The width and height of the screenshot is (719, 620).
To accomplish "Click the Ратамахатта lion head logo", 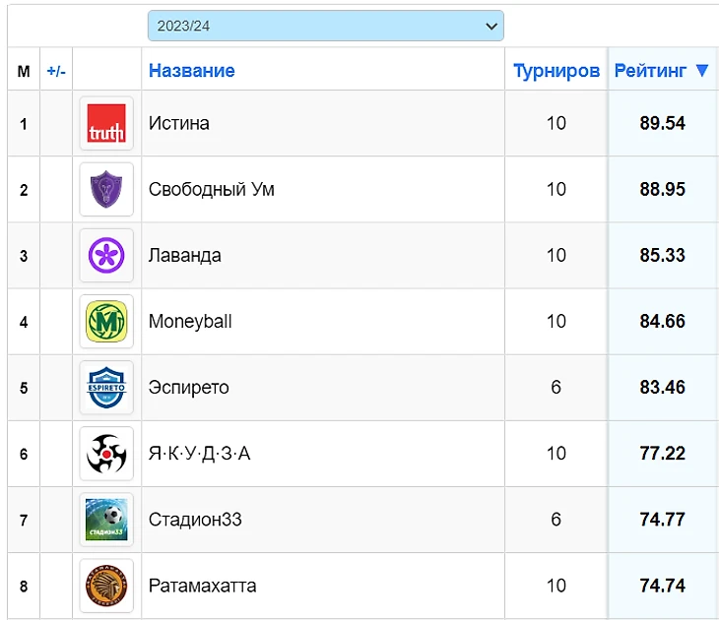I will click(106, 585).
